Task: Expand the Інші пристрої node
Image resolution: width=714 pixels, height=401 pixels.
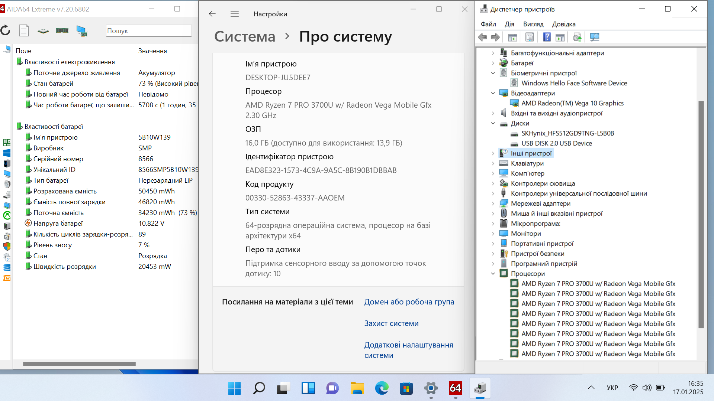Action: [493, 153]
